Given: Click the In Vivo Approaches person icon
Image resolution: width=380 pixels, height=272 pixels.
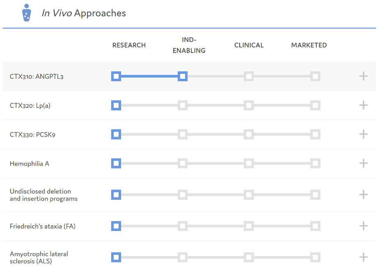Looking at the screenshot, I should pos(26,13).
